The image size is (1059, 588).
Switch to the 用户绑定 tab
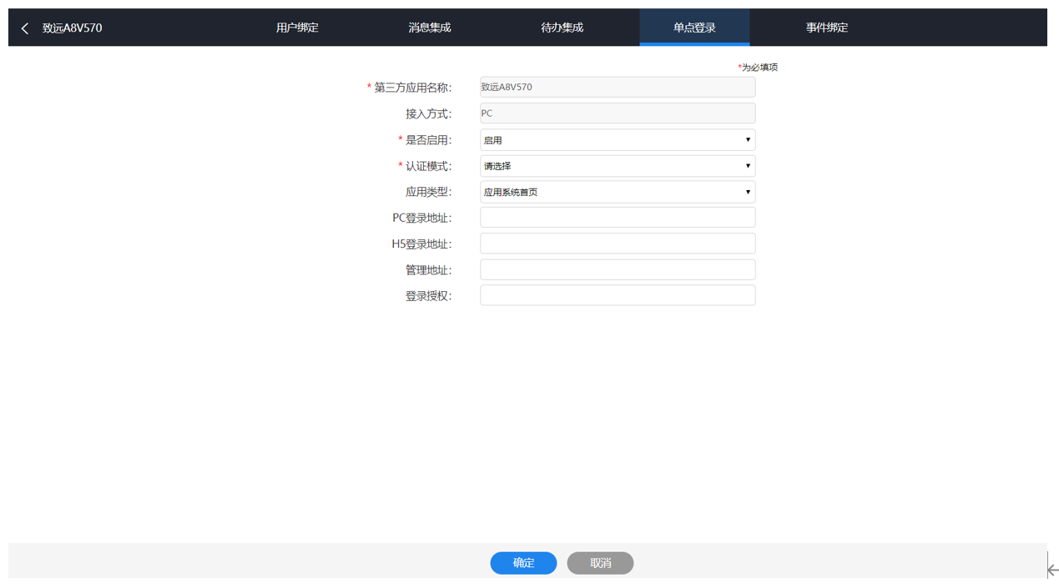pyautogui.click(x=297, y=28)
